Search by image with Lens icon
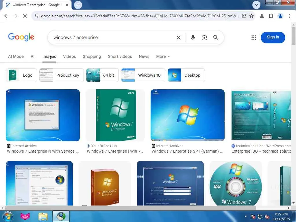Screen dimensions: 296x222 click(x=204, y=38)
